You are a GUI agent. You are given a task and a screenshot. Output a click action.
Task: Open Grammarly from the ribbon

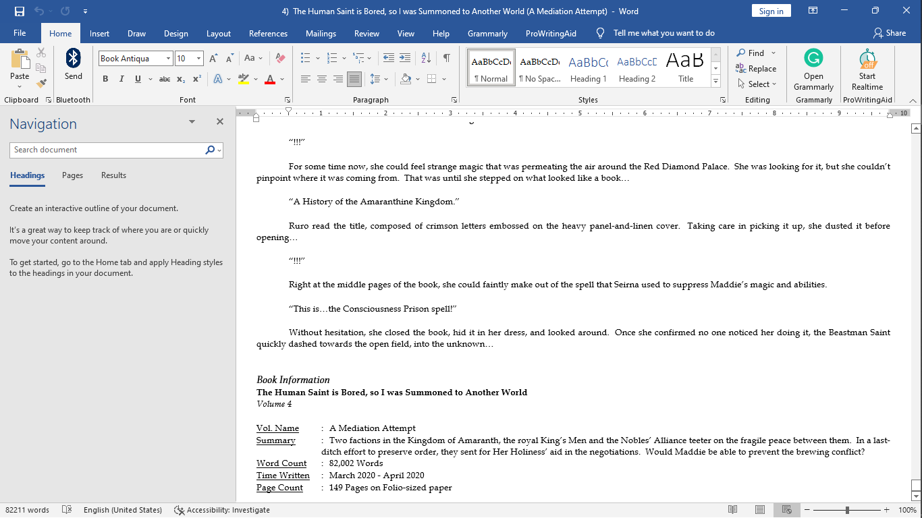813,70
